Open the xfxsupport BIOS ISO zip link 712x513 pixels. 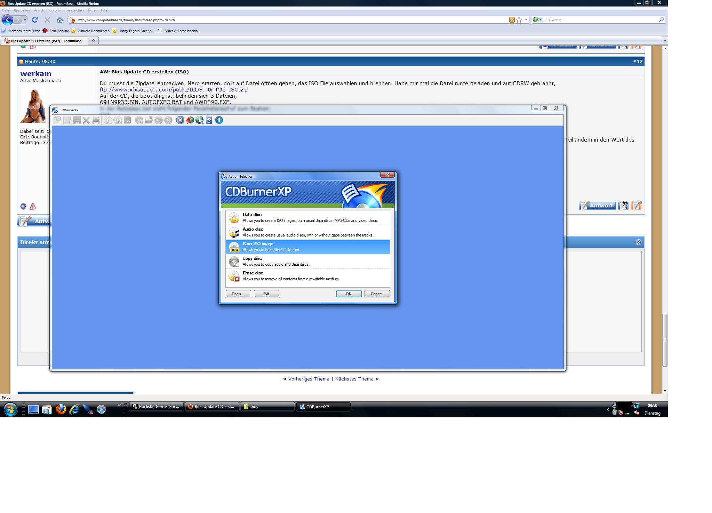pos(174,90)
